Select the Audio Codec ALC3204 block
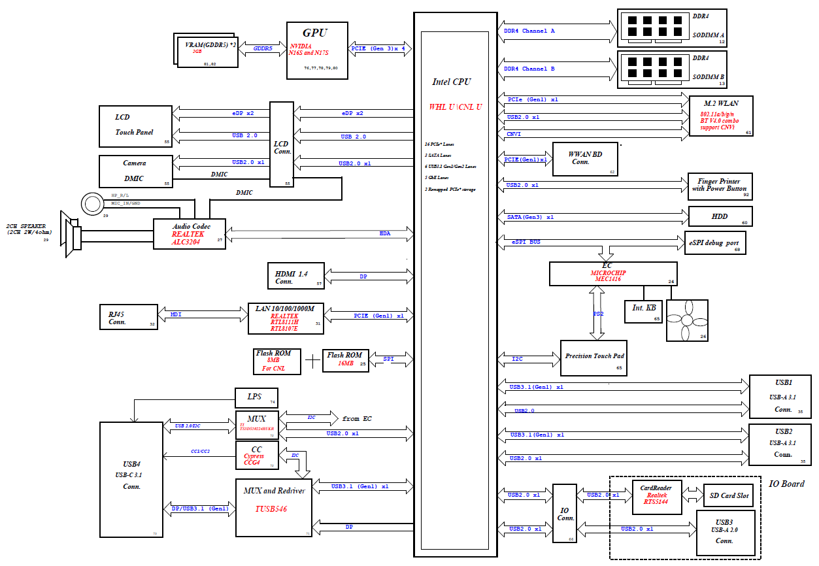The image size is (819, 566). point(190,233)
